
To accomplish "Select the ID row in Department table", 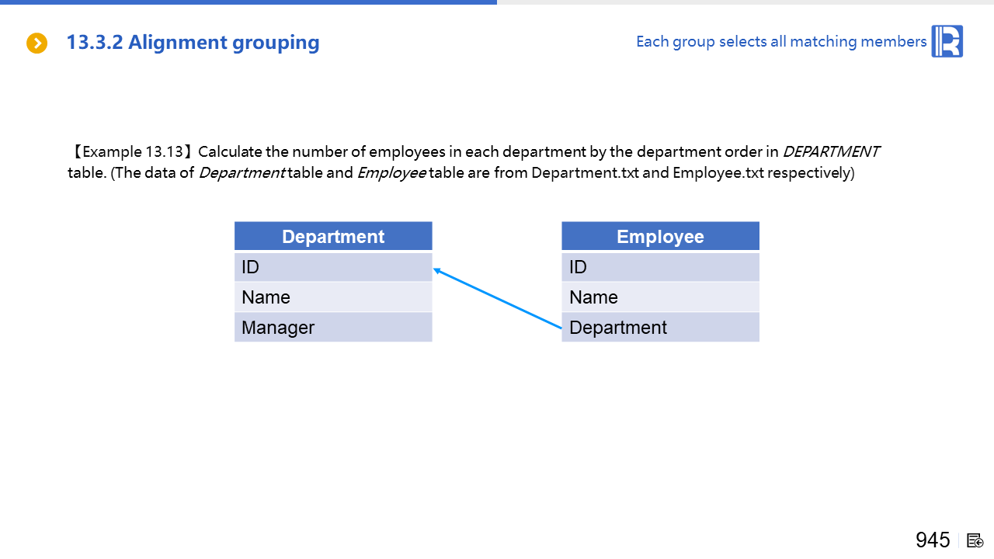I will (x=333, y=267).
